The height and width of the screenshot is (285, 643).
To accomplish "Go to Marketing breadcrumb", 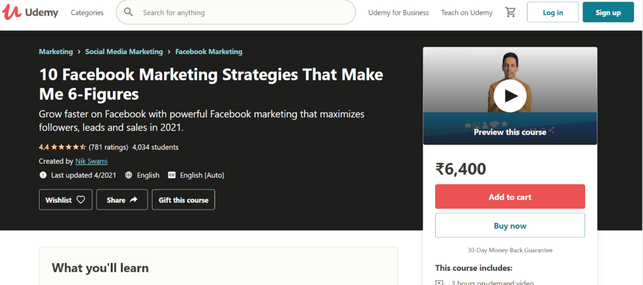I will [55, 51].
